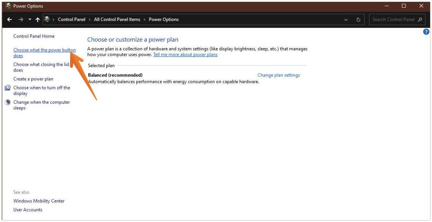Expand the address bar history dropdown
Image resolution: width=432 pixels, height=222 pixels.
pyautogui.click(x=346, y=19)
